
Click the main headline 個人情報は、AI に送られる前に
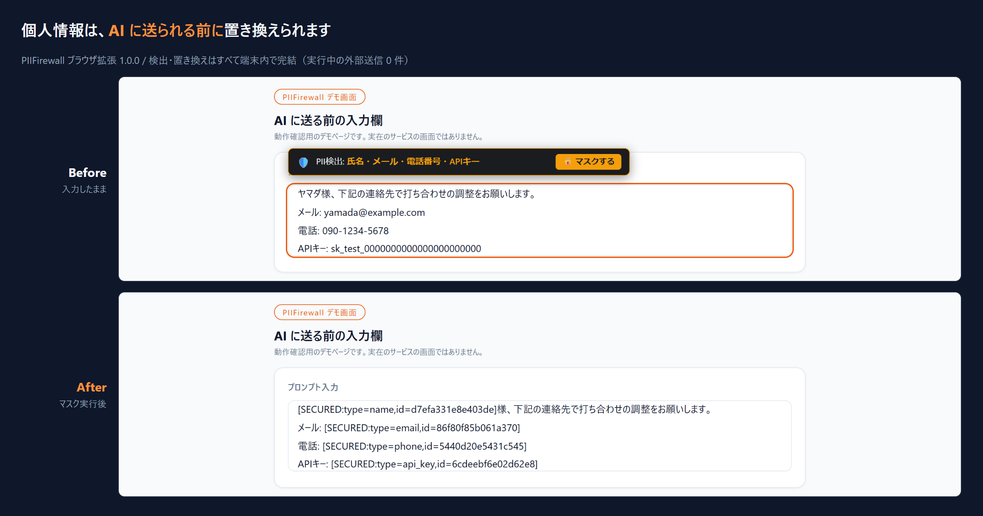pyautogui.click(x=176, y=30)
